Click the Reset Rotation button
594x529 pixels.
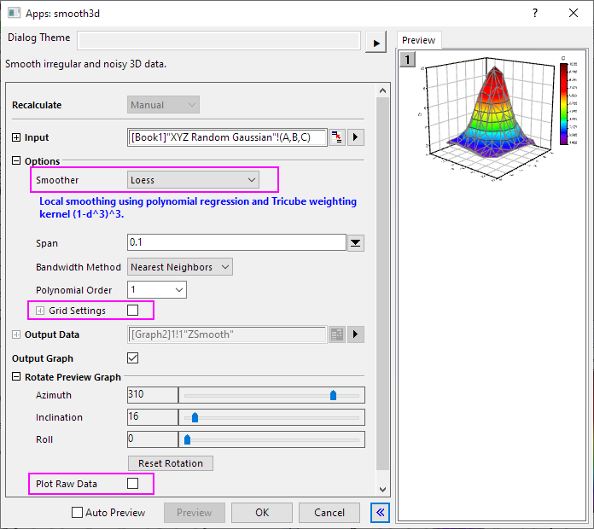coord(170,463)
